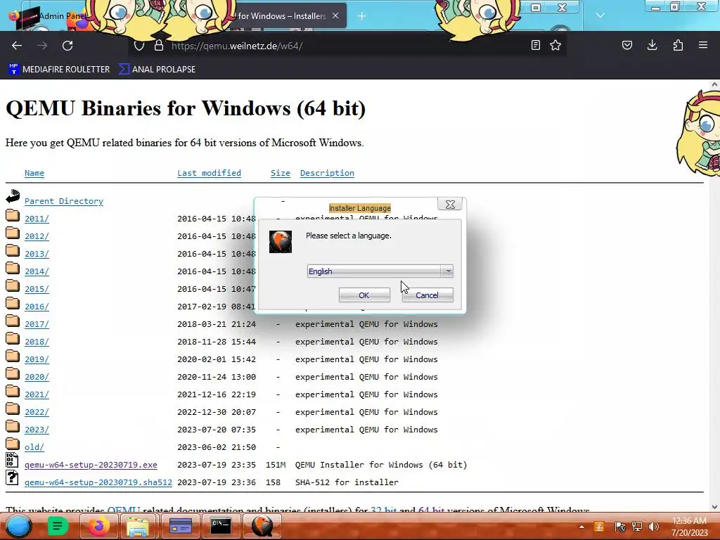Open the 2020/ folder link
This screenshot has height=540, width=720.
37,377
